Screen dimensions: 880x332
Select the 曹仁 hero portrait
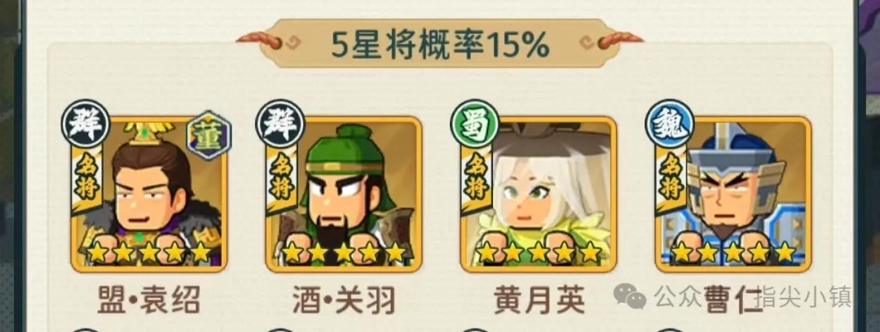click(x=733, y=194)
